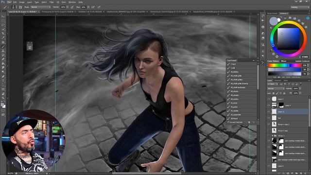
Task: Select the Pen tool
Action: 3,77
